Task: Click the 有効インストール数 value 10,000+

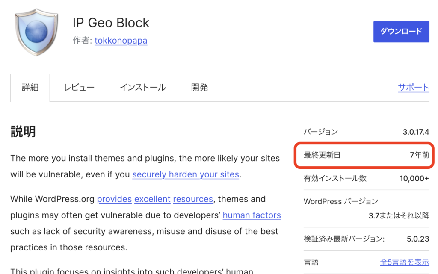Action: tap(414, 178)
